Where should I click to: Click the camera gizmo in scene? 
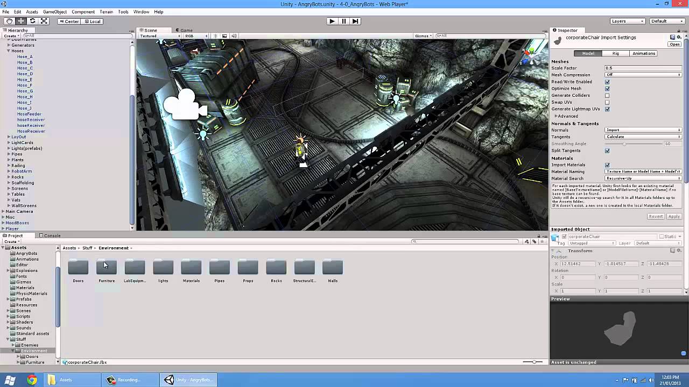pyautogui.click(x=185, y=104)
